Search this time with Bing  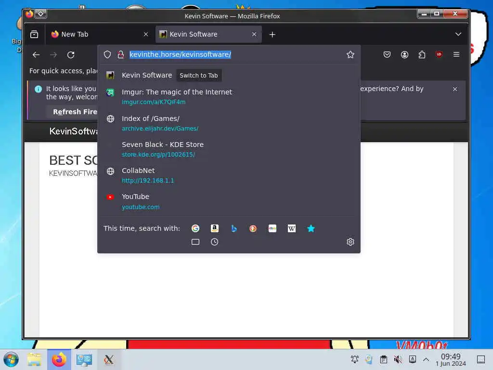point(234,228)
